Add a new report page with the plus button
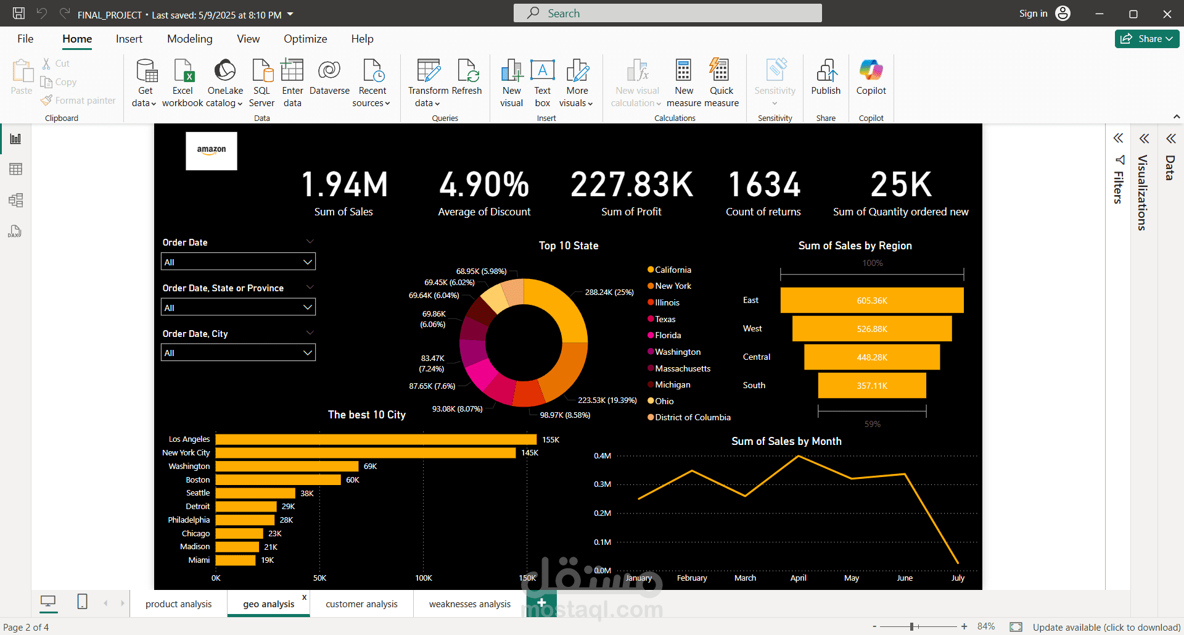Image resolution: width=1184 pixels, height=635 pixels. click(x=541, y=603)
